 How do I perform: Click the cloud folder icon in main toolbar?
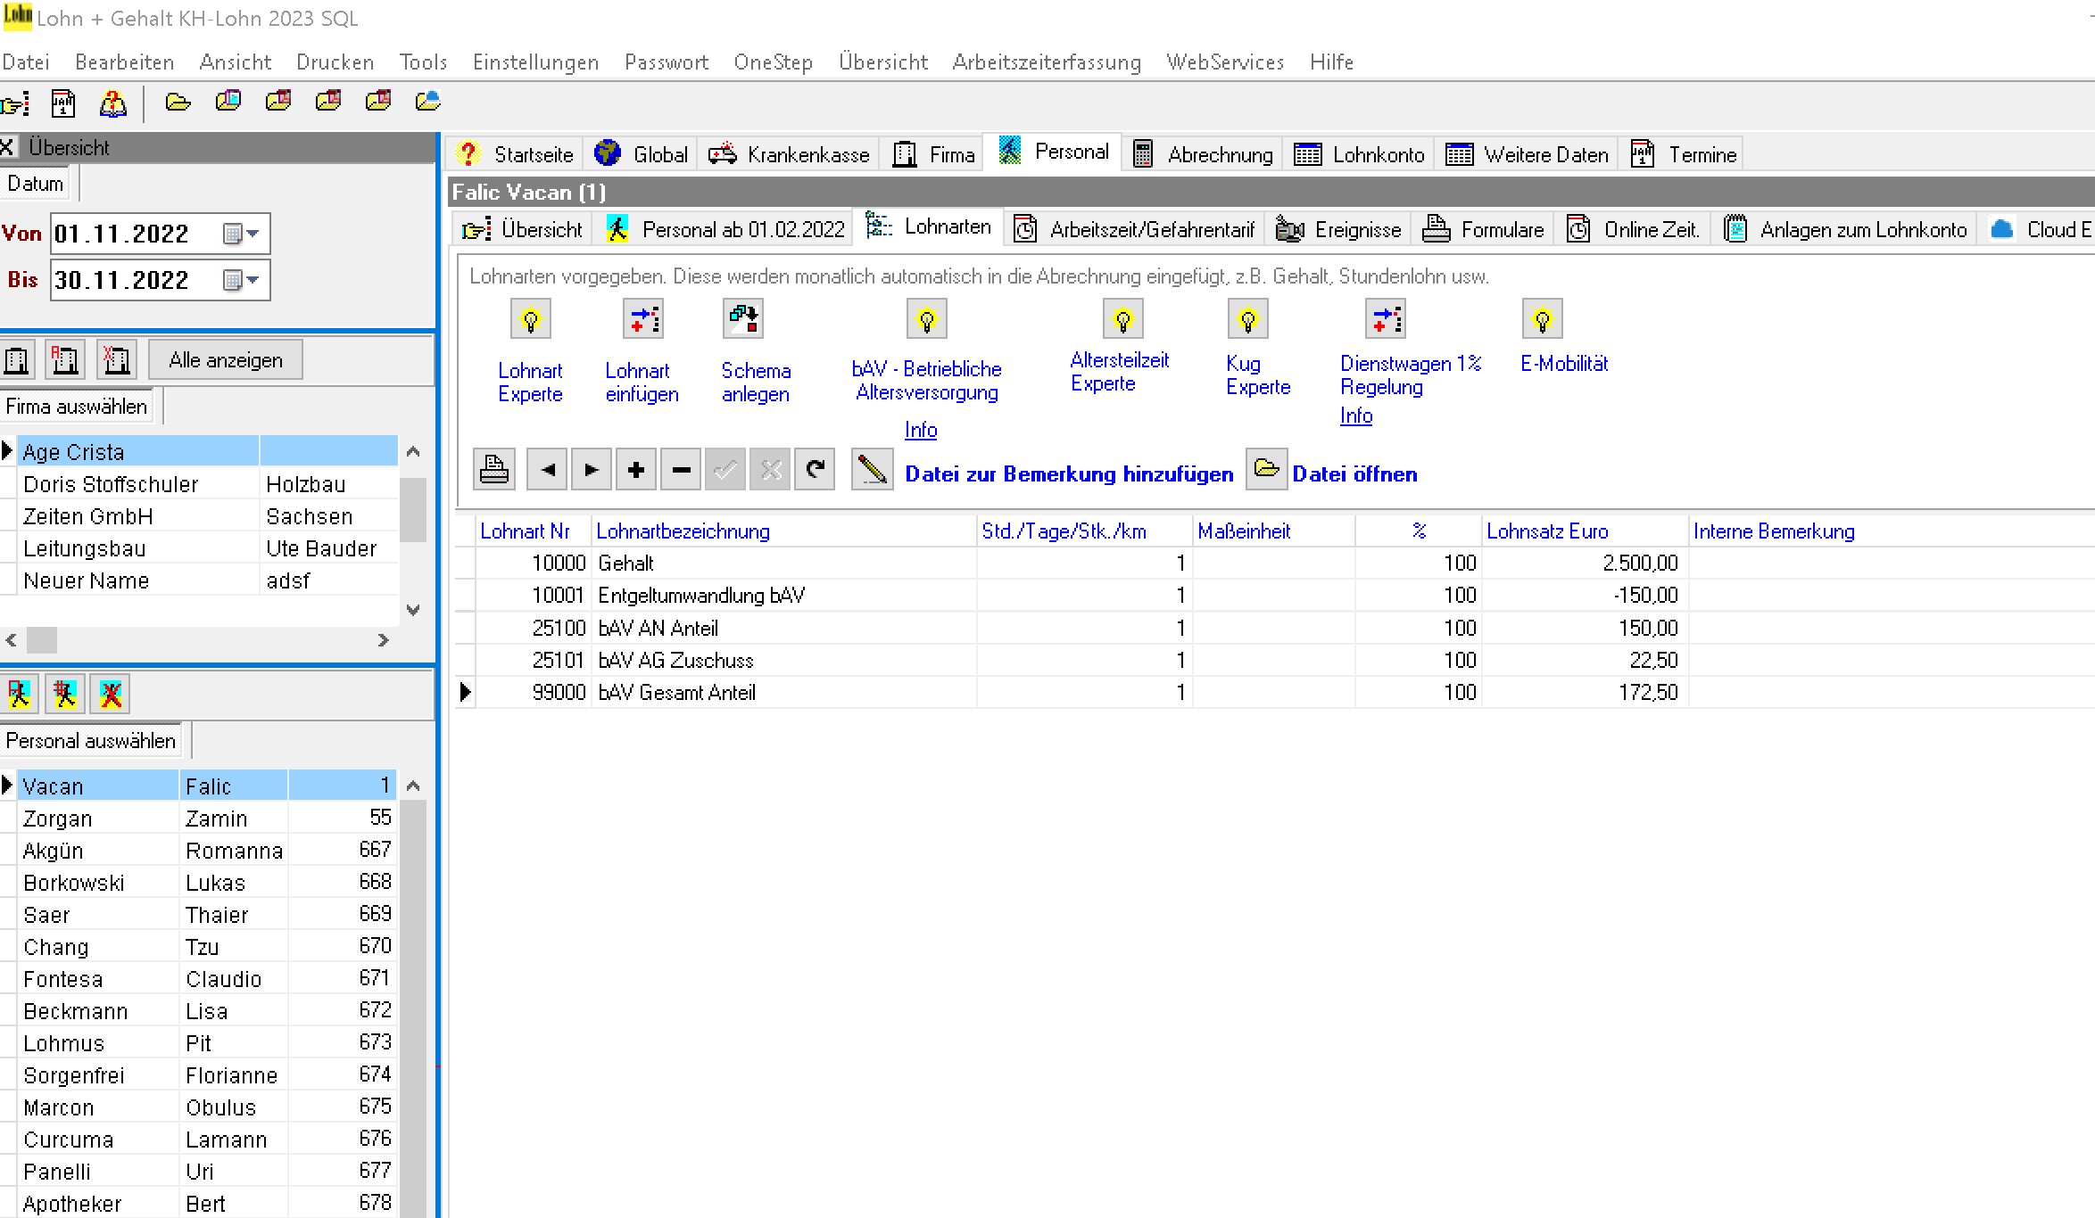coord(428,102)
